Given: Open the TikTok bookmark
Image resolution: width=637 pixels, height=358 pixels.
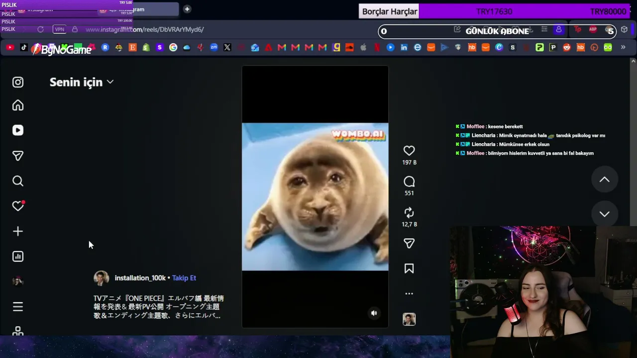Looking at the screenshot, I should tap(23, 47).
